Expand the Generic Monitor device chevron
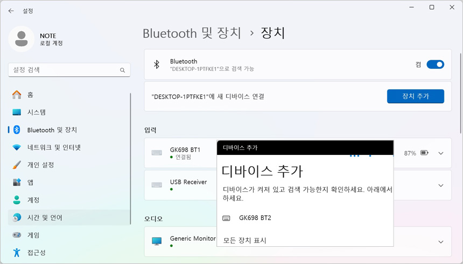 coord(441,242)
